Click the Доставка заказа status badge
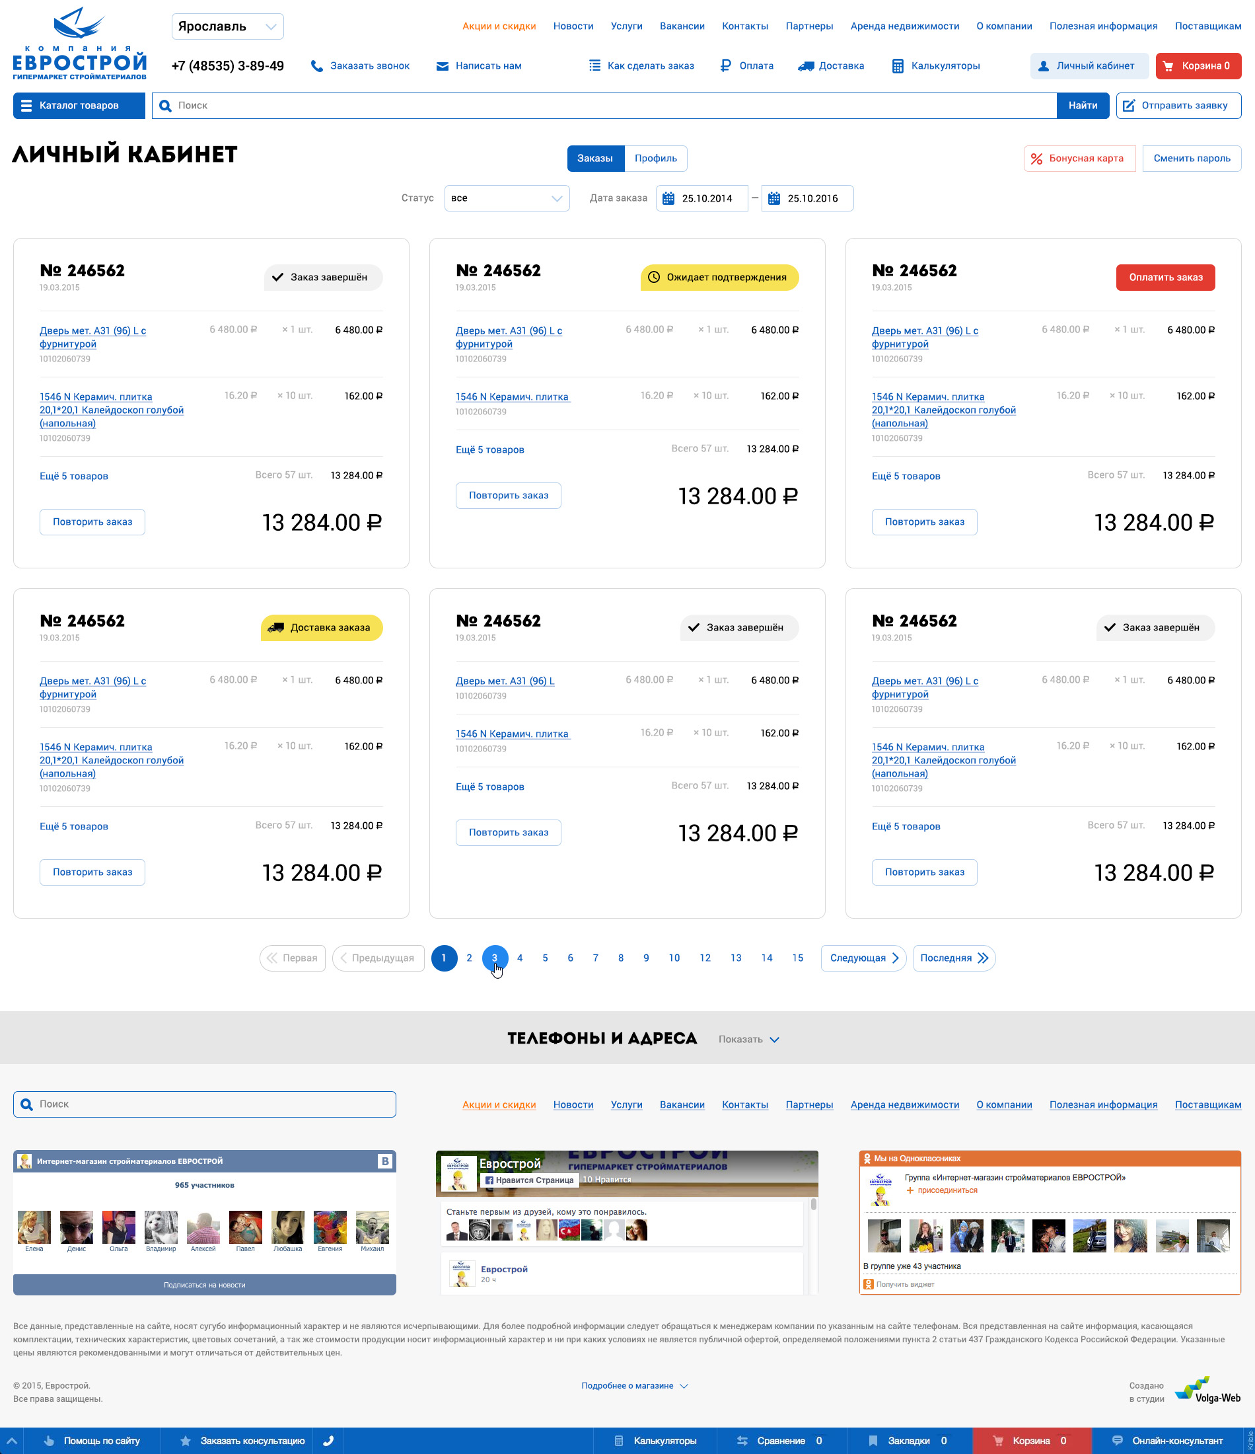 pyautogui.click(x=322, y=627)
